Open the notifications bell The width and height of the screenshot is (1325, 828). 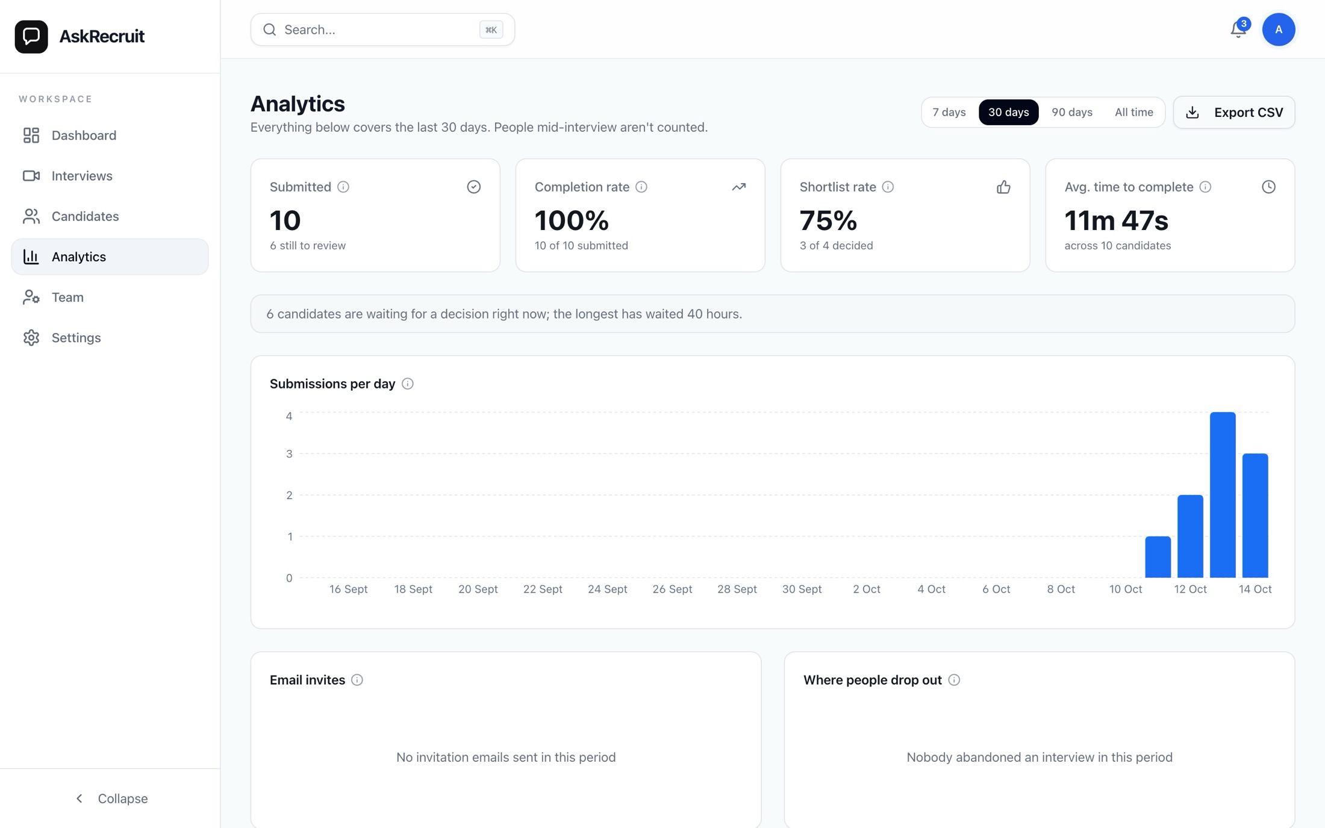(1238, 29)
